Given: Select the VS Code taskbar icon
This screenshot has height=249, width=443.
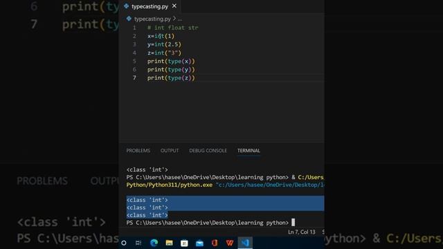Looking at the screenshot, I should [x=245, y=243].
